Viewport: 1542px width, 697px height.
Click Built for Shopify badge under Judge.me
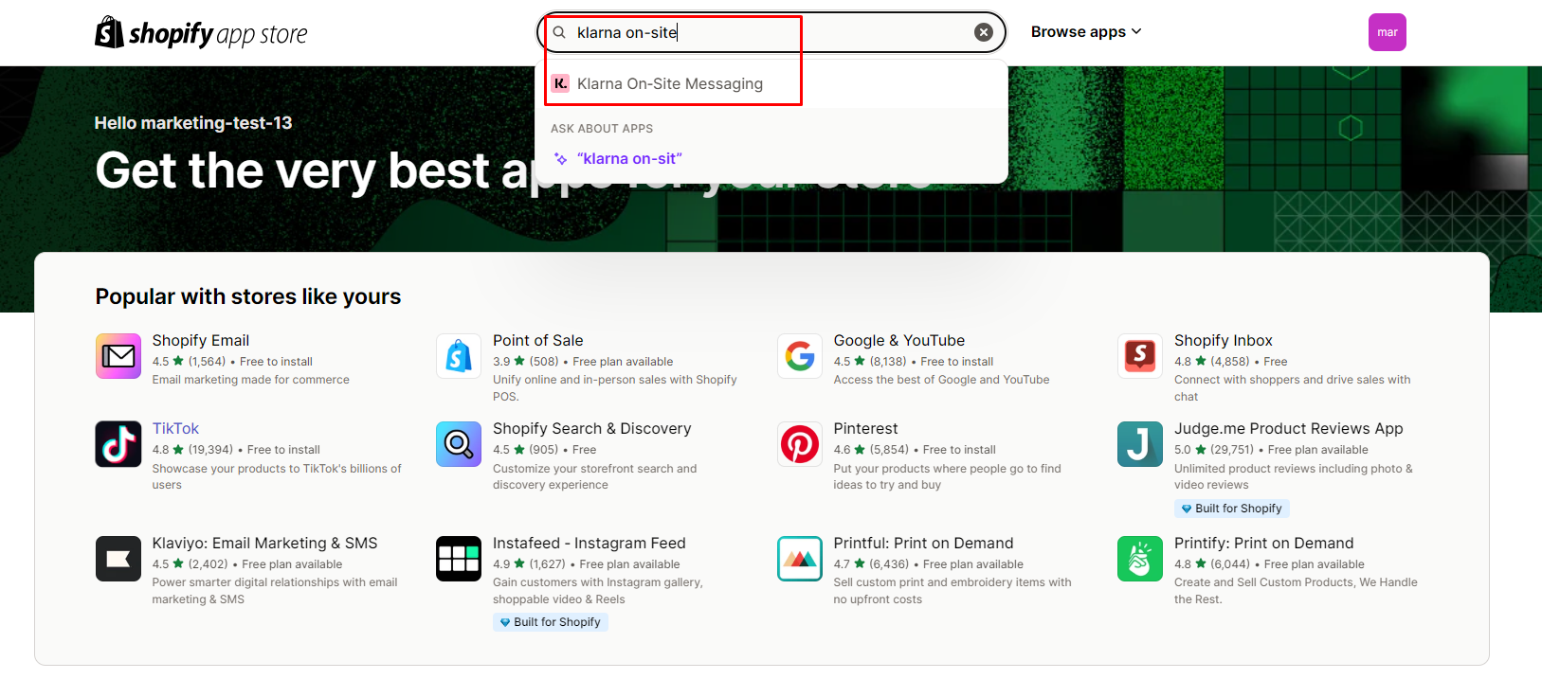[1232, 509]
